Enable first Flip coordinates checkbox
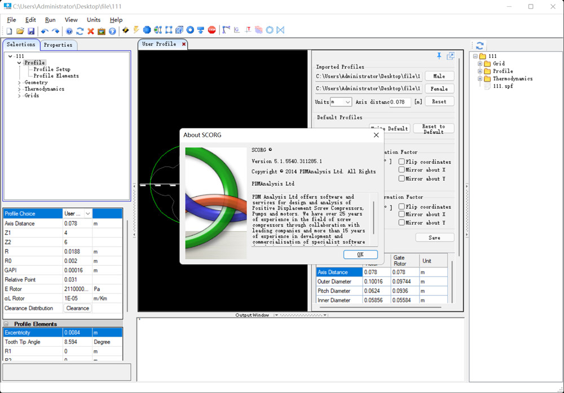The image size is (564, 393). click(402, 162)
